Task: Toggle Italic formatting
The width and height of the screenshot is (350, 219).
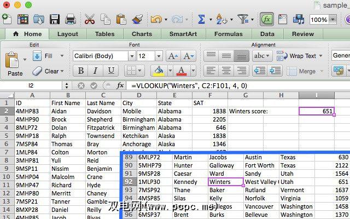Action: [x=96, y=71]
